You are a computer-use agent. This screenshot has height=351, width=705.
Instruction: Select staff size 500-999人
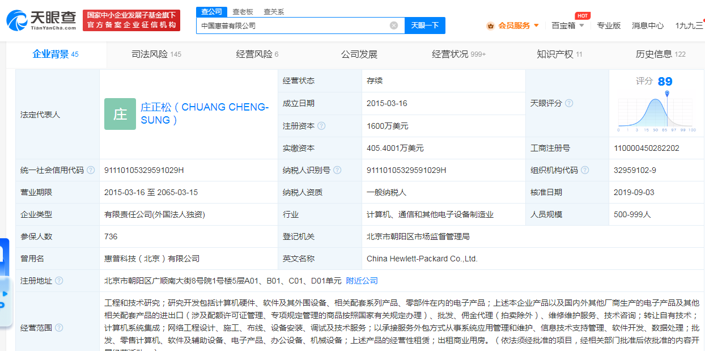click(632, 214)
